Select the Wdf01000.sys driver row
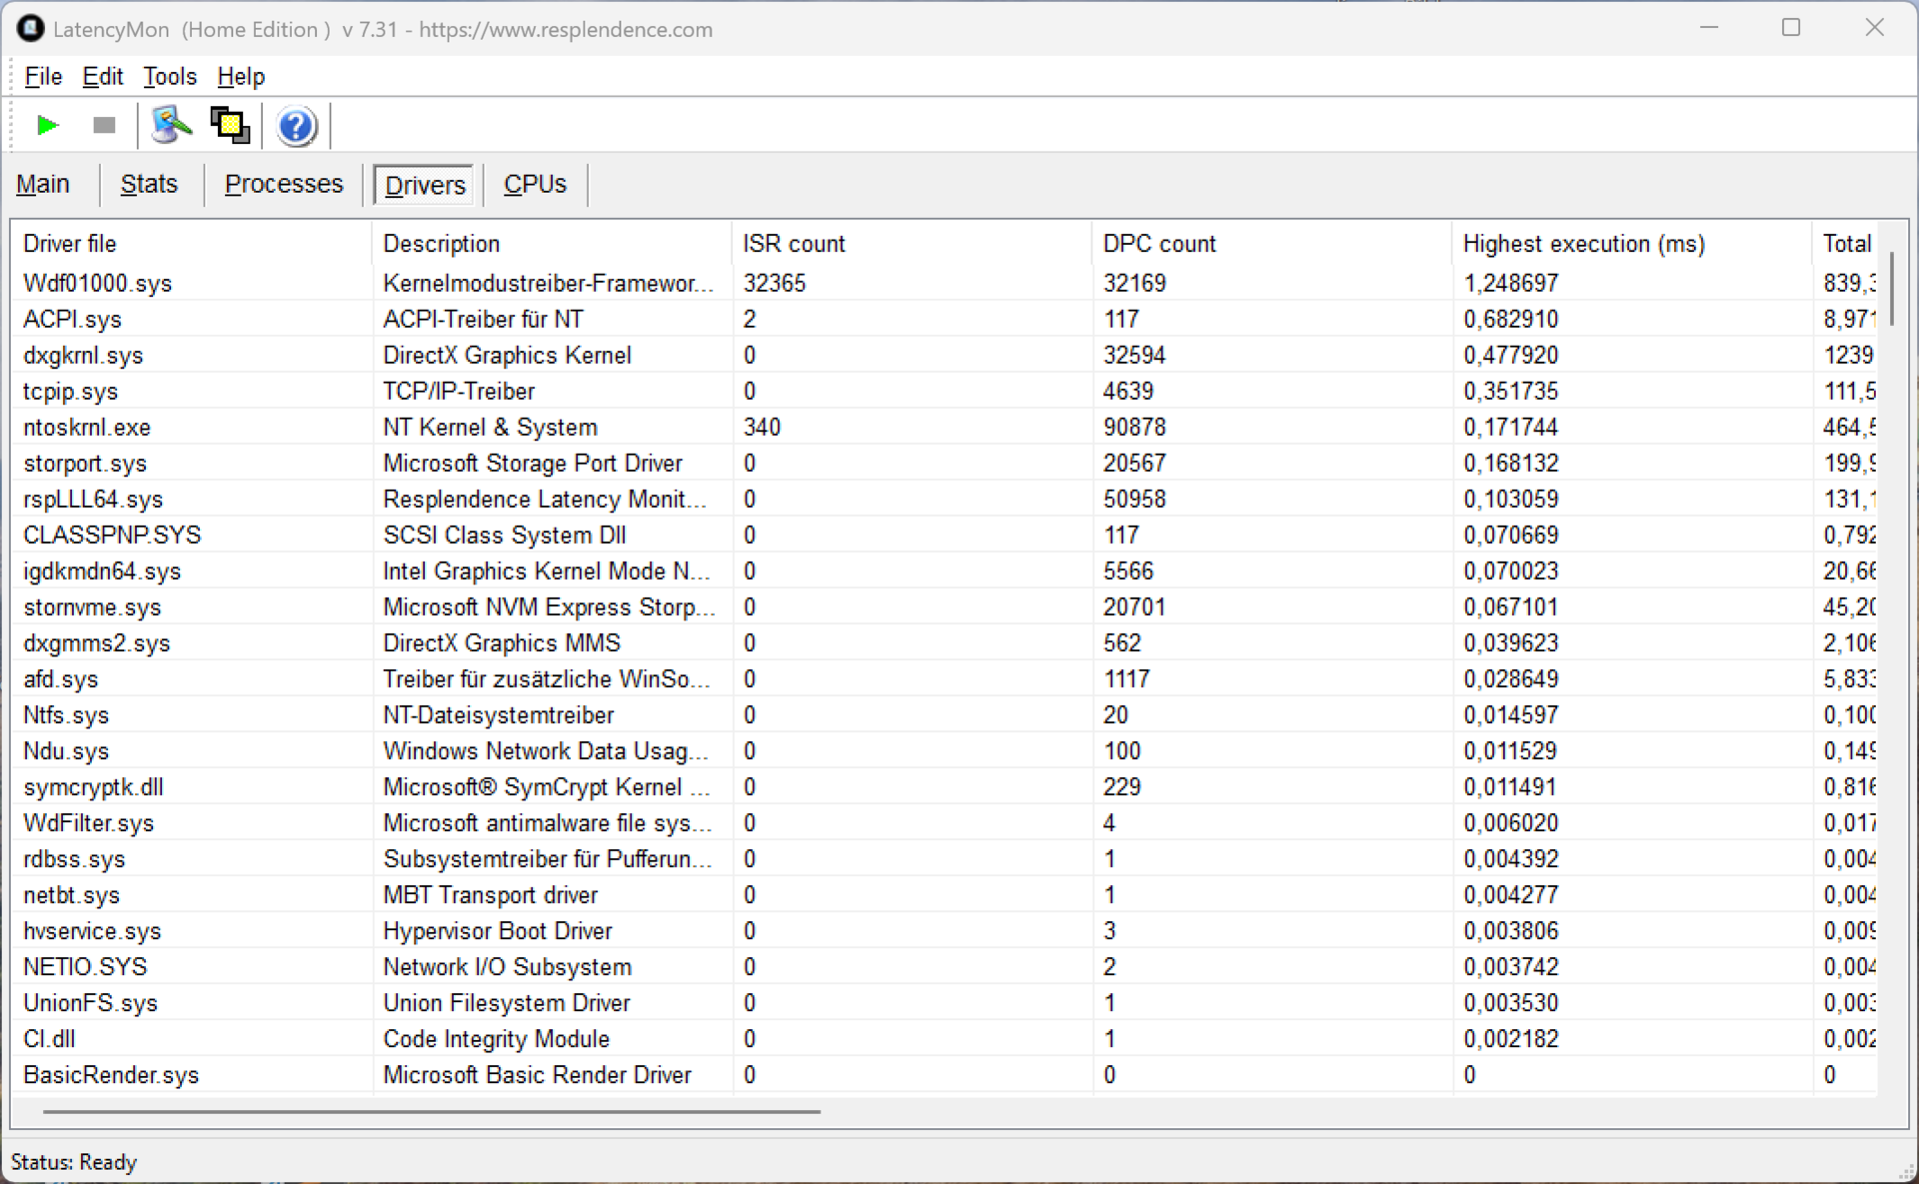 (x=98, y=284)
